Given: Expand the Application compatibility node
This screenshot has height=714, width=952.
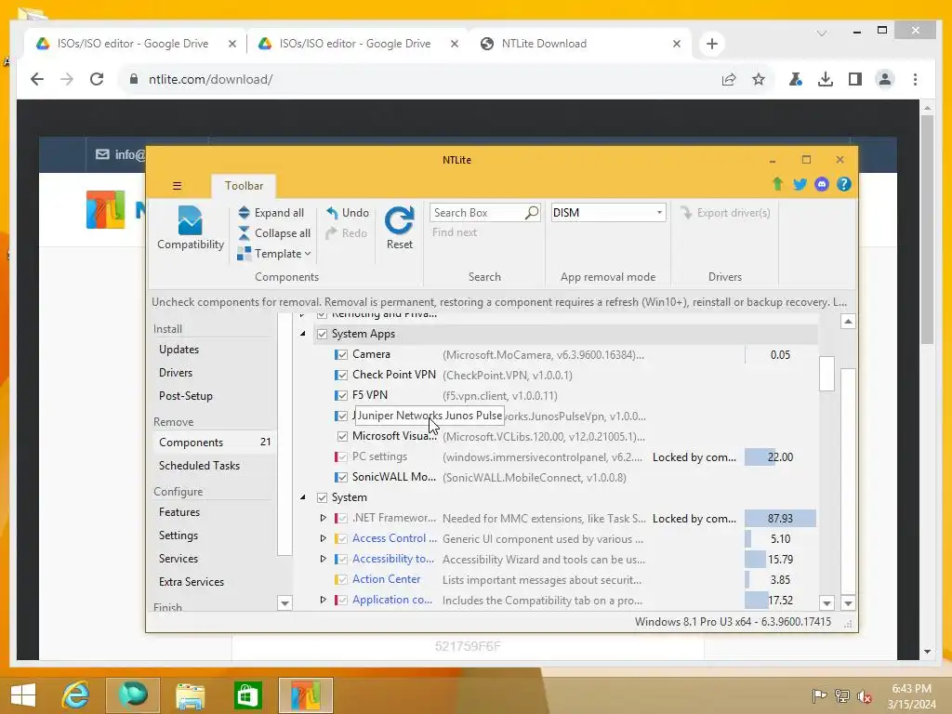Looking at the screenshot, I should click(323, 600).
